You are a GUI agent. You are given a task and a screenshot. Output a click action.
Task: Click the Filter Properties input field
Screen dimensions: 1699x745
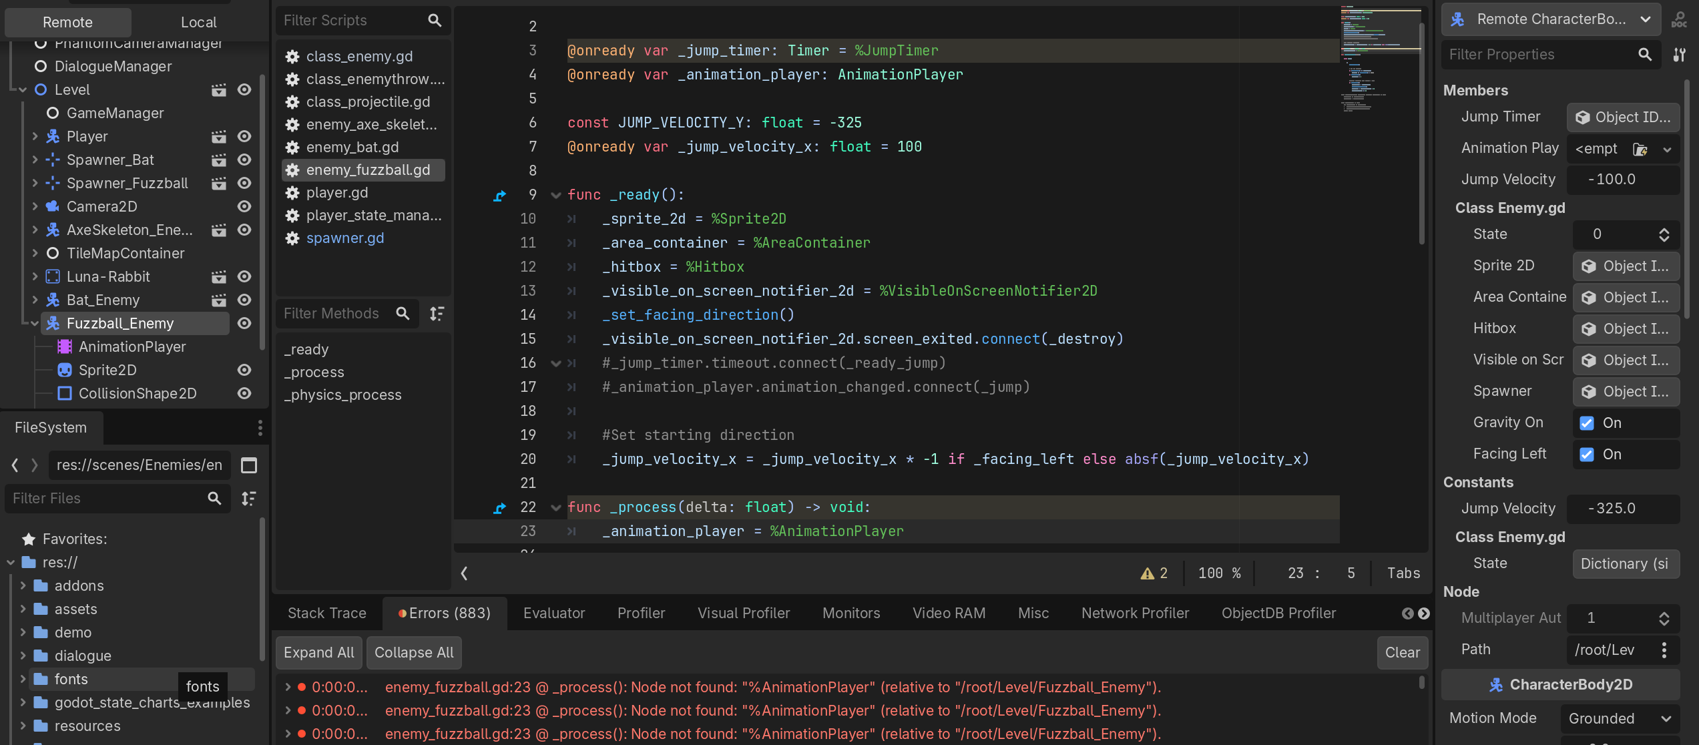click(1535, 55)
